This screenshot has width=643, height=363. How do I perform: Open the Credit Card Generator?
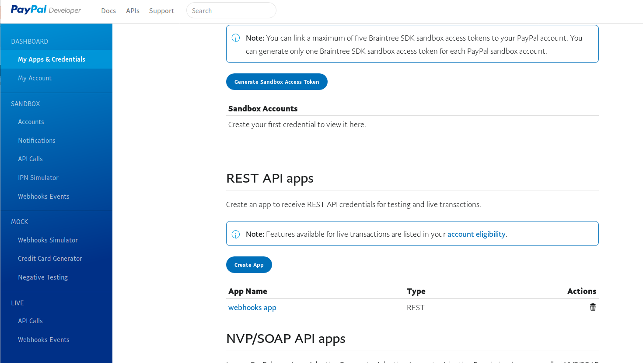tap(50, 258)
